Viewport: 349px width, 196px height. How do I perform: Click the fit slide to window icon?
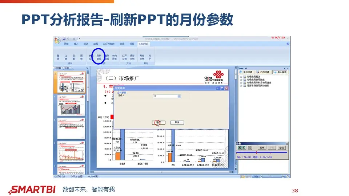coord(287,176)
